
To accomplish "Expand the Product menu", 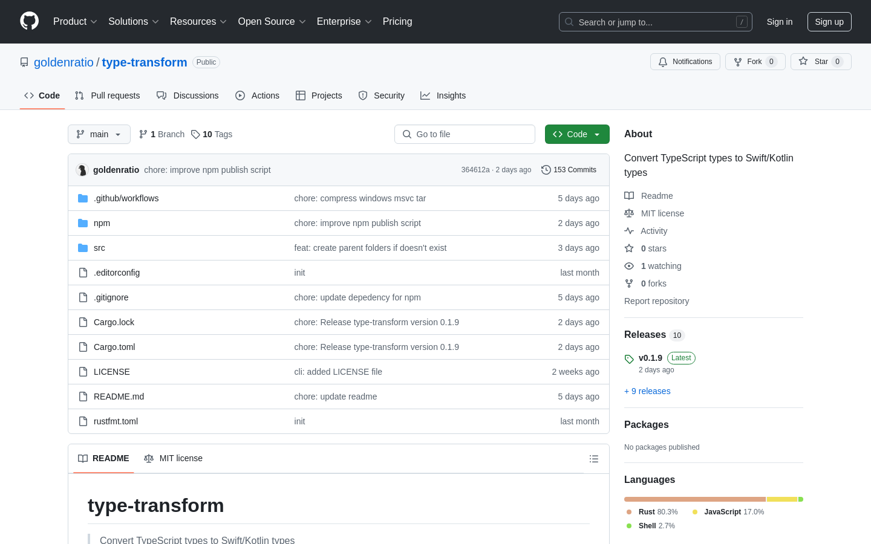I will (75, 22).
